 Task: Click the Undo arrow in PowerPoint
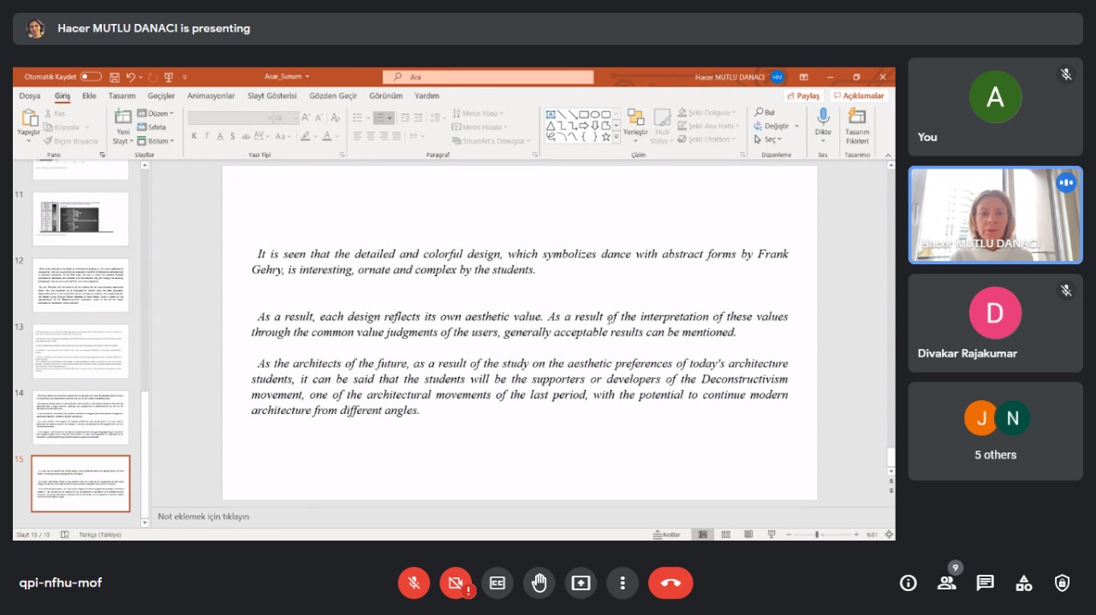(131, 77)
